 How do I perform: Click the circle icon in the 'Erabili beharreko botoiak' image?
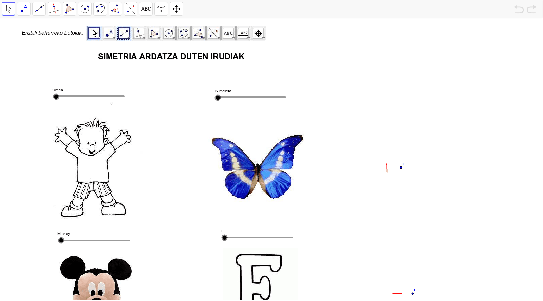coord(169,33)
